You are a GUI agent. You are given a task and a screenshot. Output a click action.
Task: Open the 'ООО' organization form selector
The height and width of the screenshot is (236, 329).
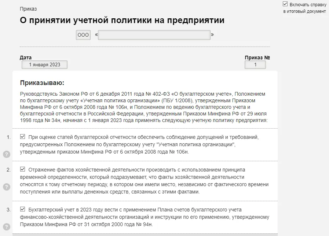pyautogui.click(x=83, y=35)
